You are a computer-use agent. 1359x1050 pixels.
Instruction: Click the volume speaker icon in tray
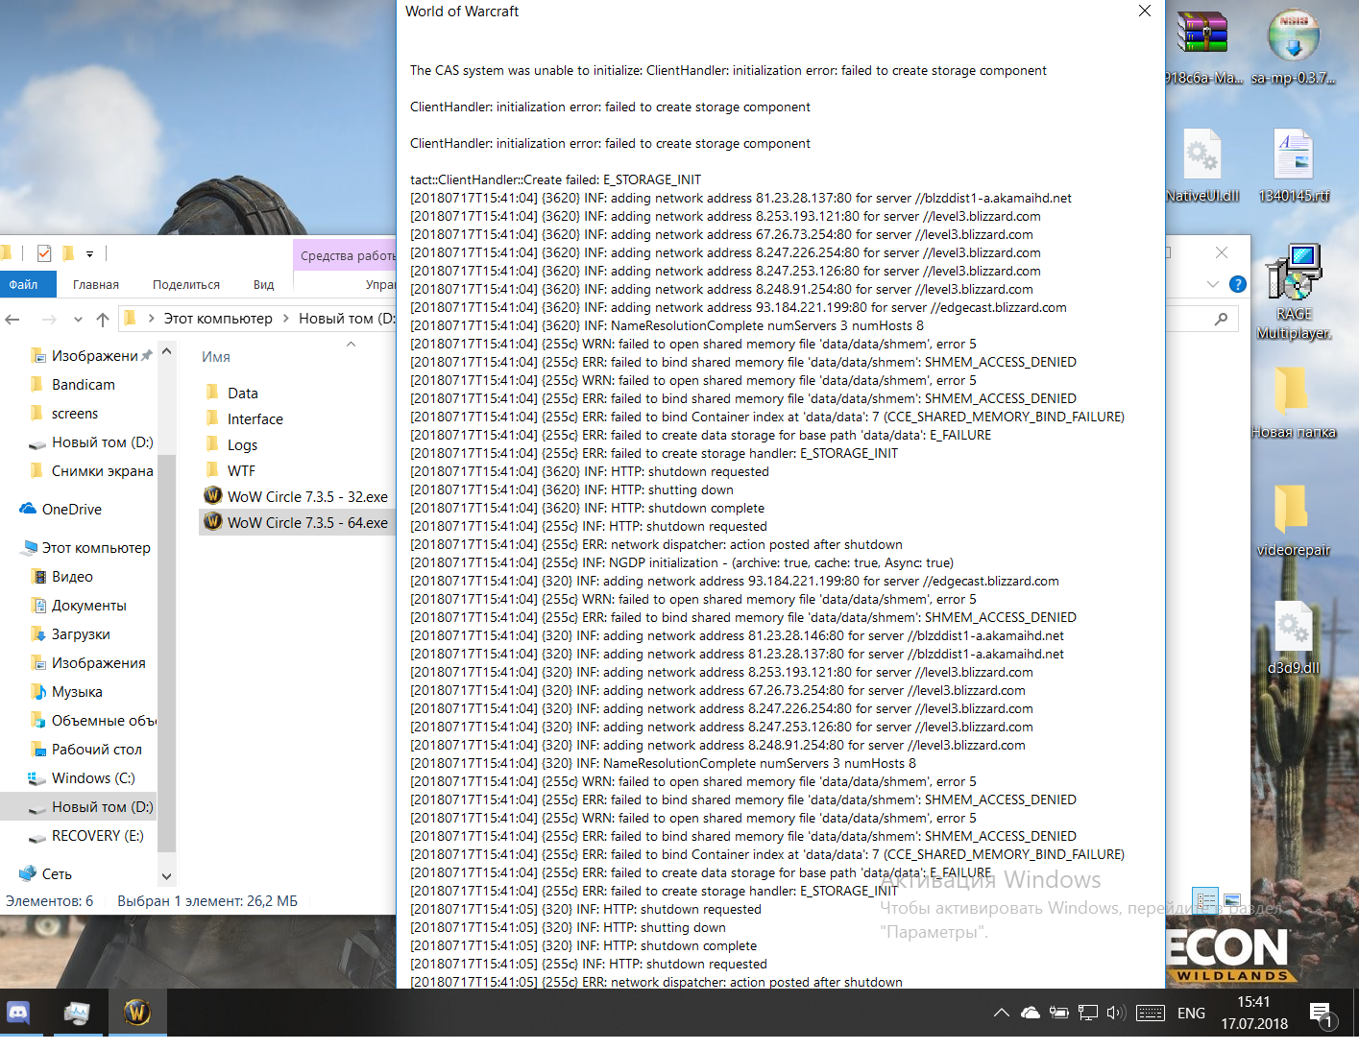pyautogui.click(x=1114, y=1013)
